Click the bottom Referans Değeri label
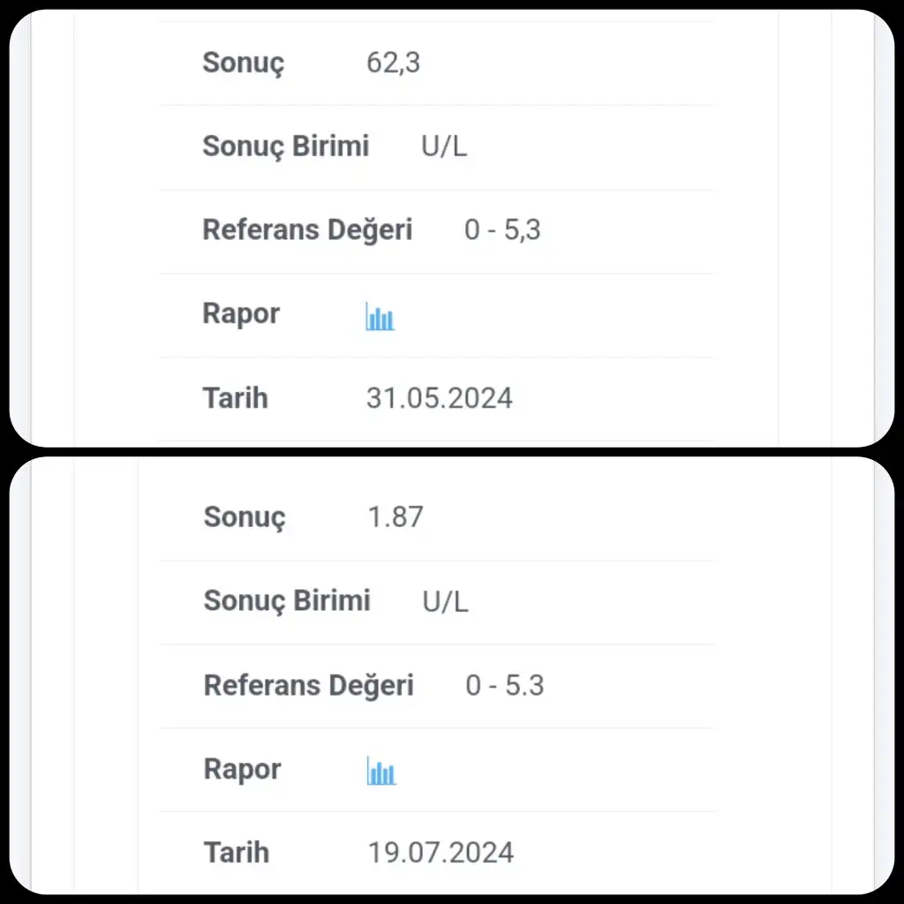This screenshot has width=904, height=904. 308,685
